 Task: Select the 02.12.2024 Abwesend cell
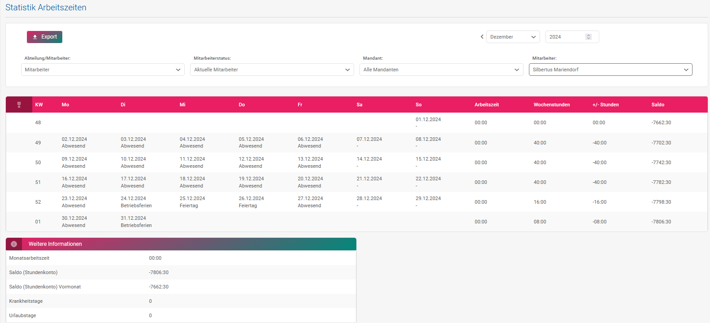pyautogui.click(x=74, y=143)
